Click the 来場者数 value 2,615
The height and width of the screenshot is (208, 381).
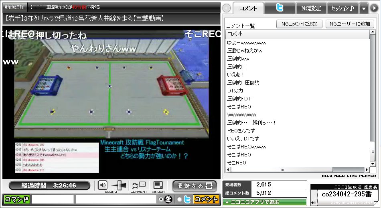coord(263,184)
